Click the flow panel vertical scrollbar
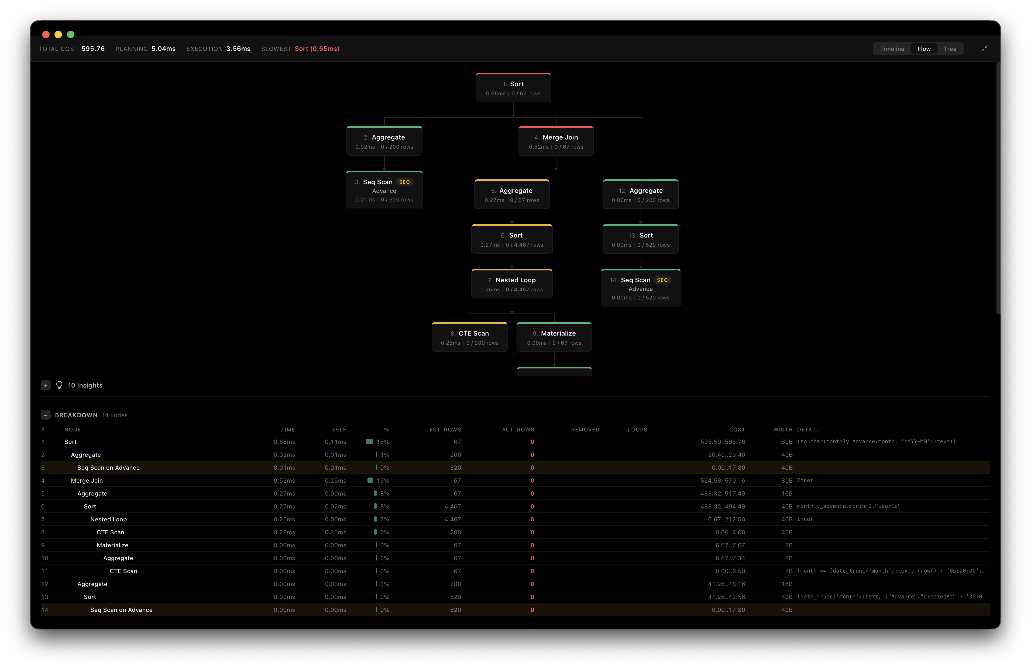1031x669 pixels. pyautogui.click(x=998, y=188)
